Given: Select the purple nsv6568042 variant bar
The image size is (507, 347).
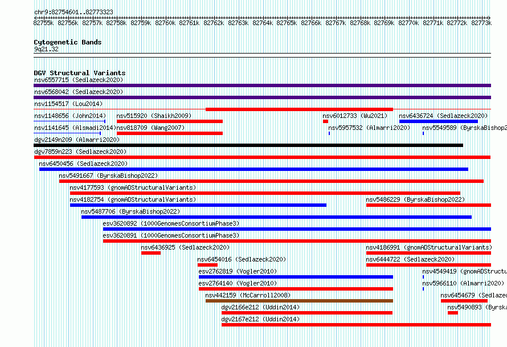Looking at the screenshot, I should pos(262,97).
